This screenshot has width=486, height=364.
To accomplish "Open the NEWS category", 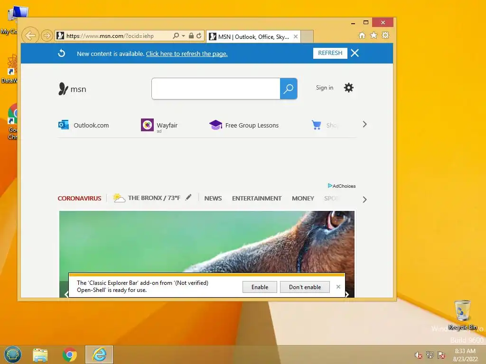I will point(213,199).
